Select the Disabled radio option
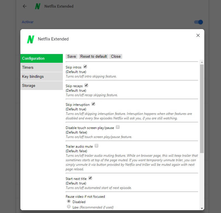The height and width of the screenshot is (213, 221). pyautogui.click(x=69, y=201)
